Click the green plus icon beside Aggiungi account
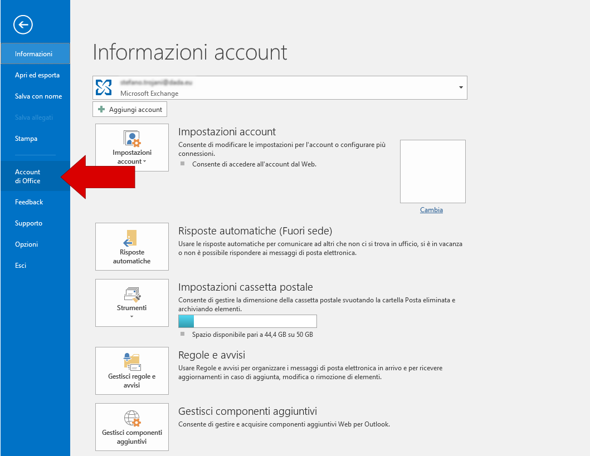Screen dimensions: 590x456 coord(101,109)
